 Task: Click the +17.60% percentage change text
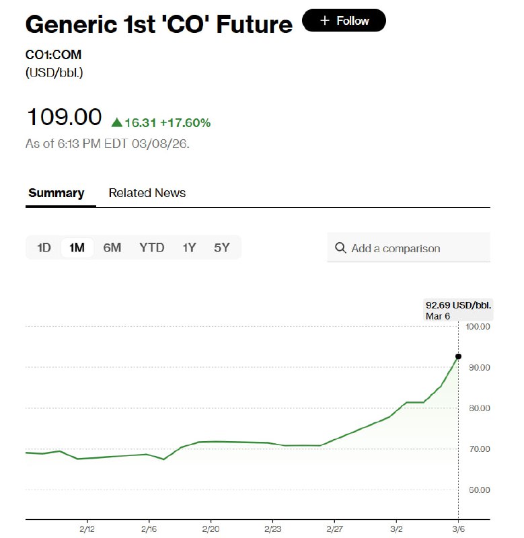tap(185, 122)
